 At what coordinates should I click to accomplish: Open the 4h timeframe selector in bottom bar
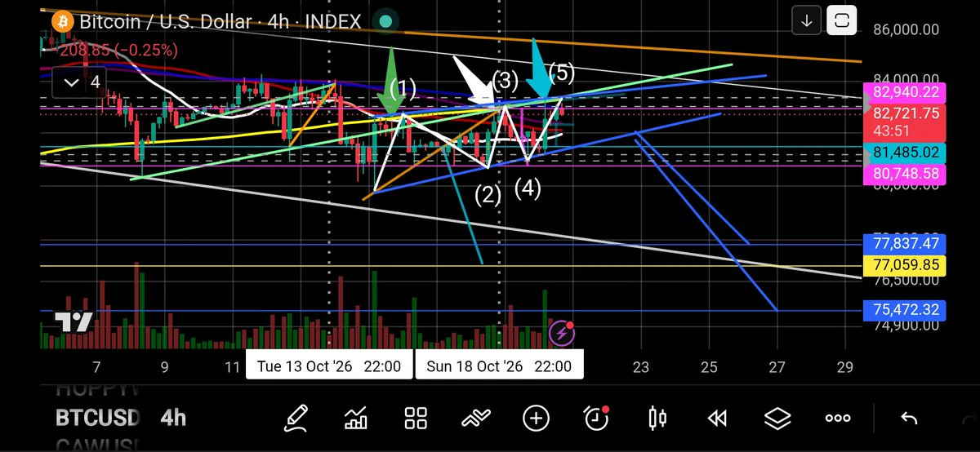173,419
